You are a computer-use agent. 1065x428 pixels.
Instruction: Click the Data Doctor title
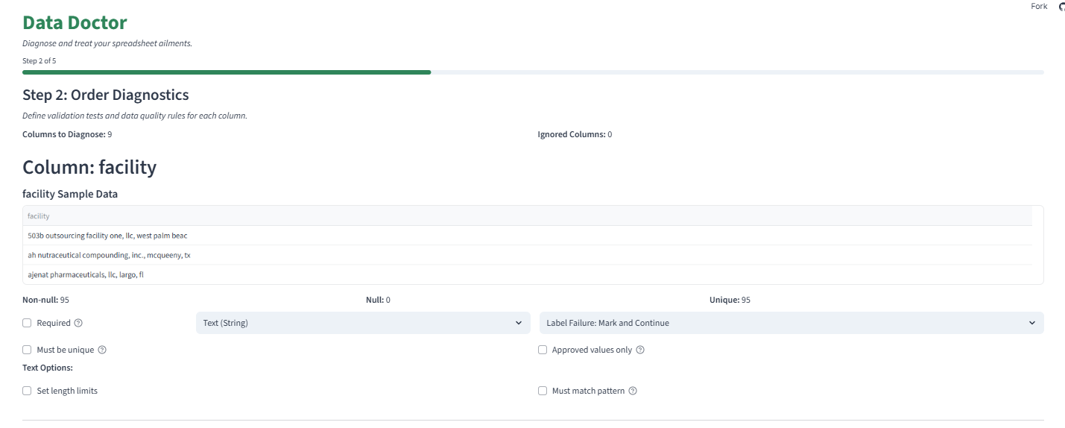[x=75, y=23]
